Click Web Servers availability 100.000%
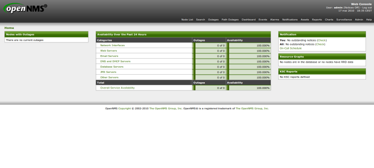 (x=263, y=51)
